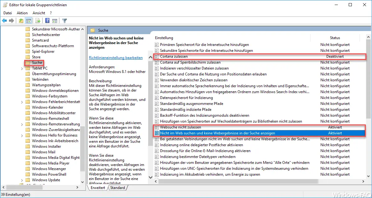Toggle the console tree pane button
Screen dimensions: 372x198
(29, 20)
